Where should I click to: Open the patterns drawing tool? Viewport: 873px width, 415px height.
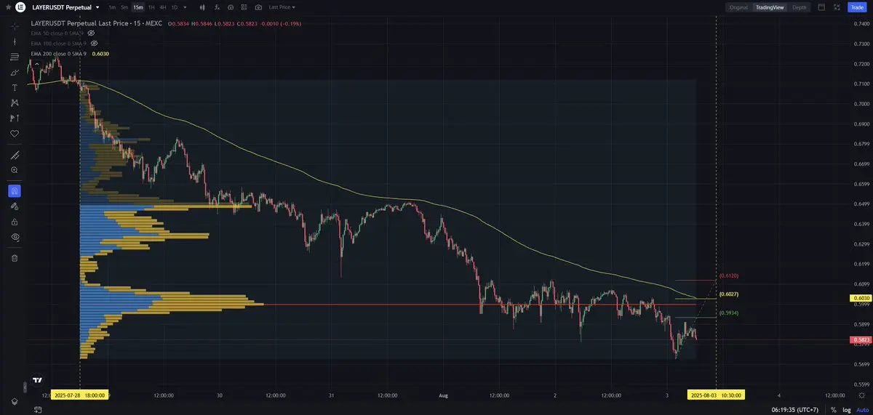pyautogui.click(x=15, y=103)
